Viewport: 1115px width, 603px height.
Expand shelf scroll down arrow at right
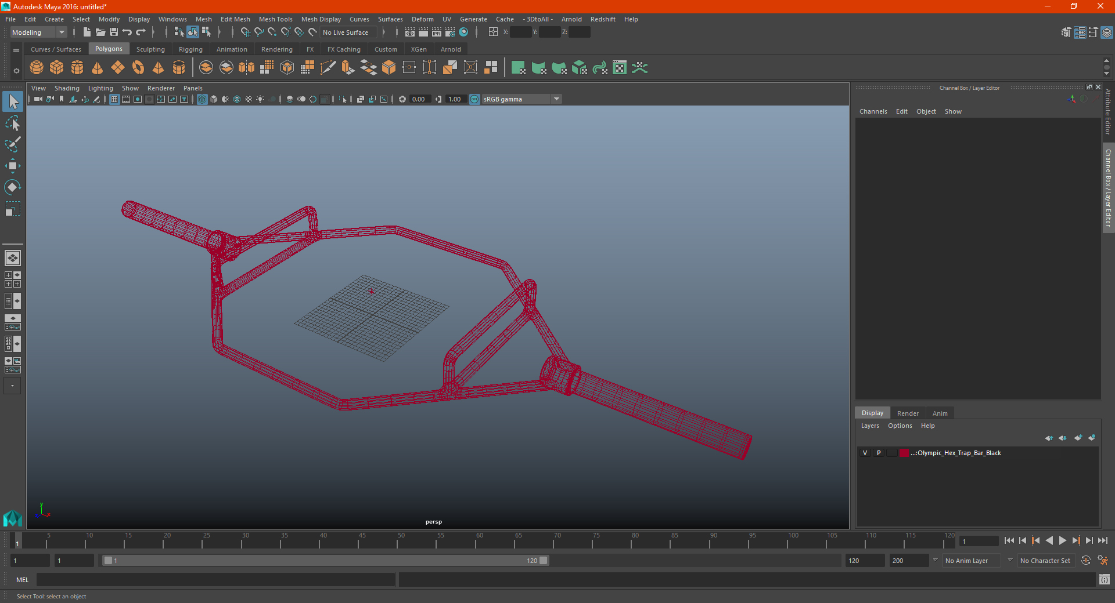tap(1106, 74)
